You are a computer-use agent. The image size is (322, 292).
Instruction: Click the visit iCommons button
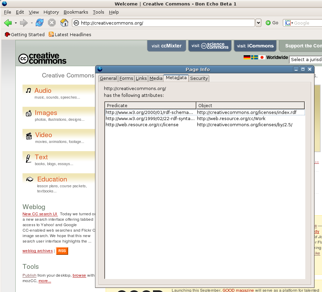coord(255,46)
